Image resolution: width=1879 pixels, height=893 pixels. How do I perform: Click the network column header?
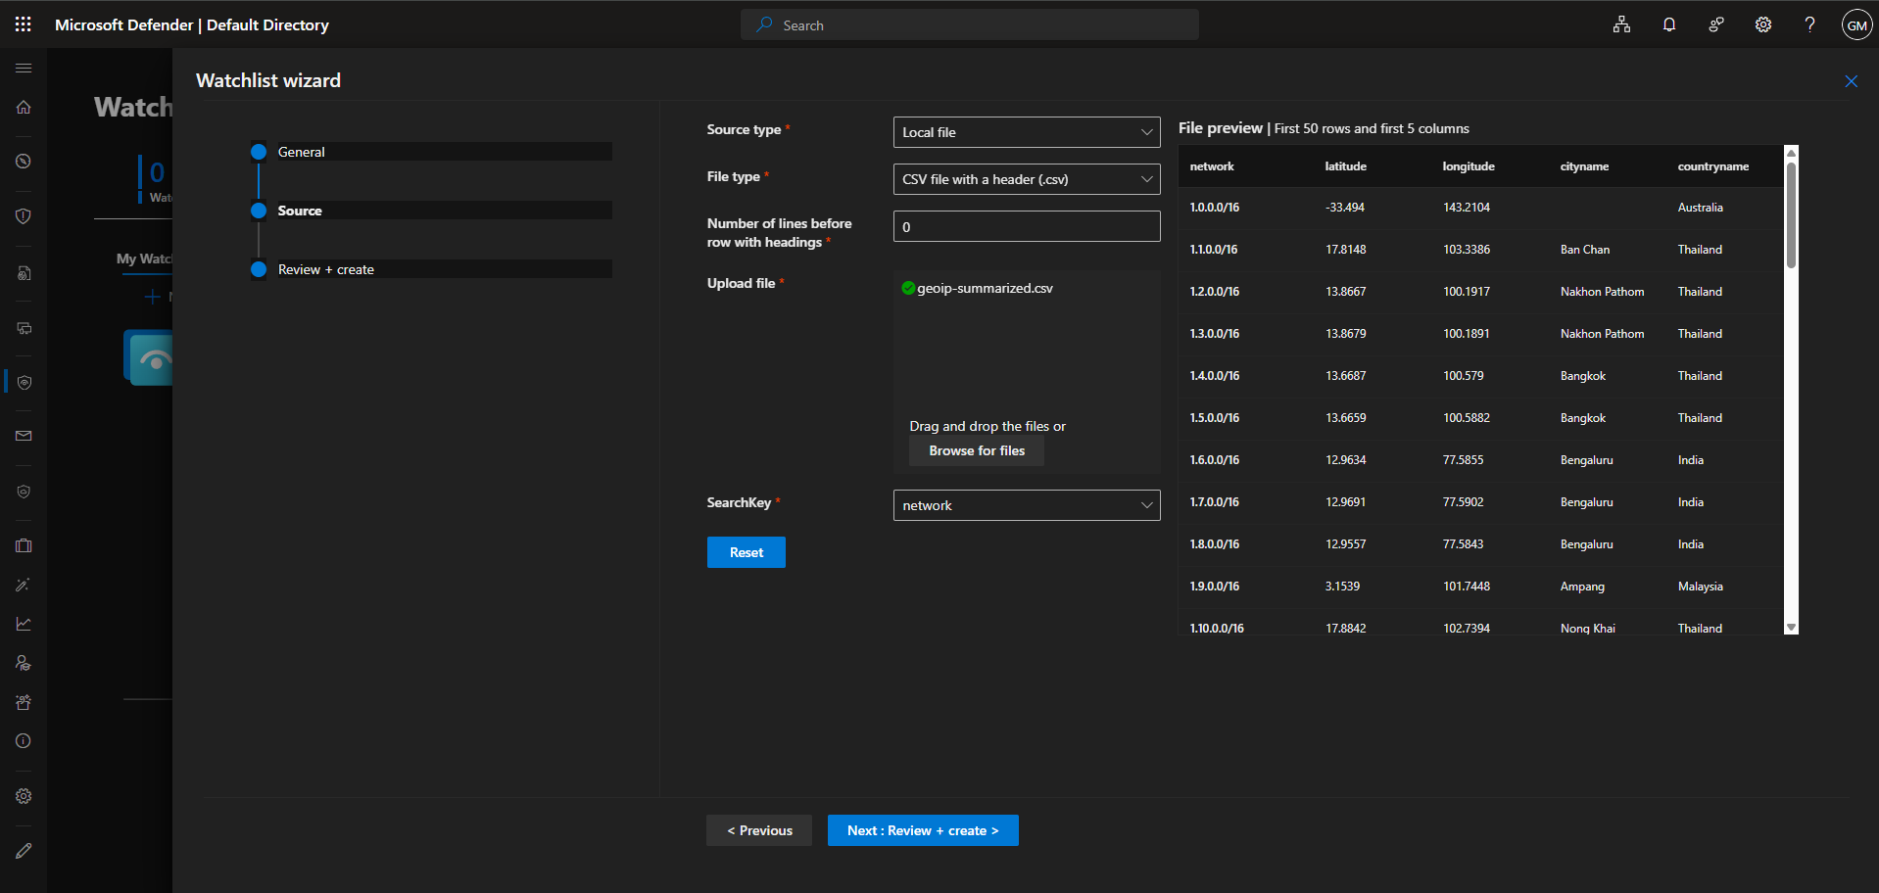[x=1212, y=166]
